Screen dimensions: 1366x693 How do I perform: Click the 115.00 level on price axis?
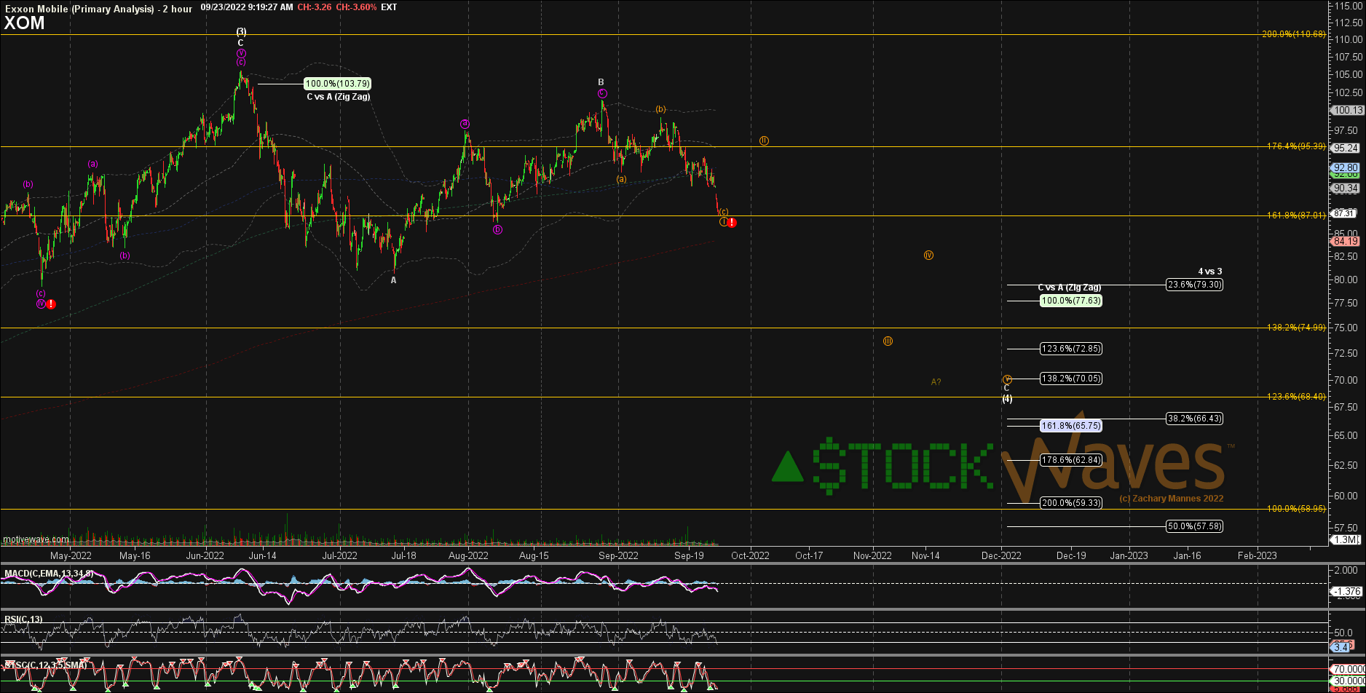[1349, 5]
